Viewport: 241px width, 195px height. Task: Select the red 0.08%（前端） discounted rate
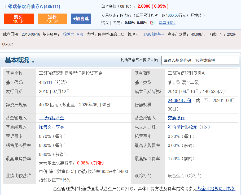pyautogui.click(x=91, y=163)
